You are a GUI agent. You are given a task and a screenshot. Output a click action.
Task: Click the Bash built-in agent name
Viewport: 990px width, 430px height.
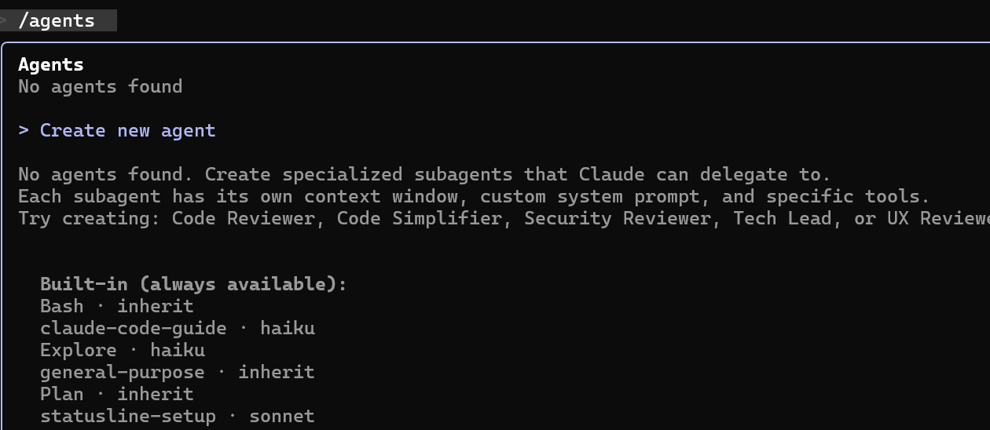(x=61, y=306)
